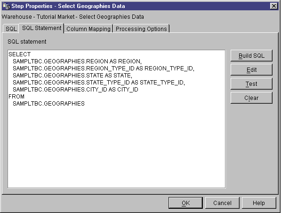Screen dimensions: 281x213
Task: Click the SQL statement label
Action: click(27, 42)
